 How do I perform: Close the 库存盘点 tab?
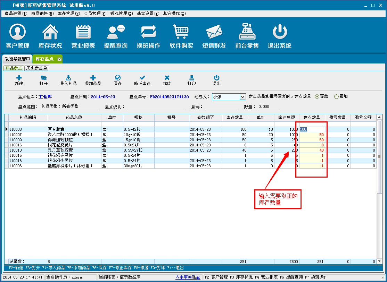[x=59, y=59]
